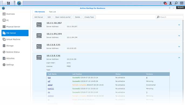The width and height of the screenshot is (185, 105).
Task: Minimize the Active Backup window
Action: pyautogui.click(x=174, y=8)
